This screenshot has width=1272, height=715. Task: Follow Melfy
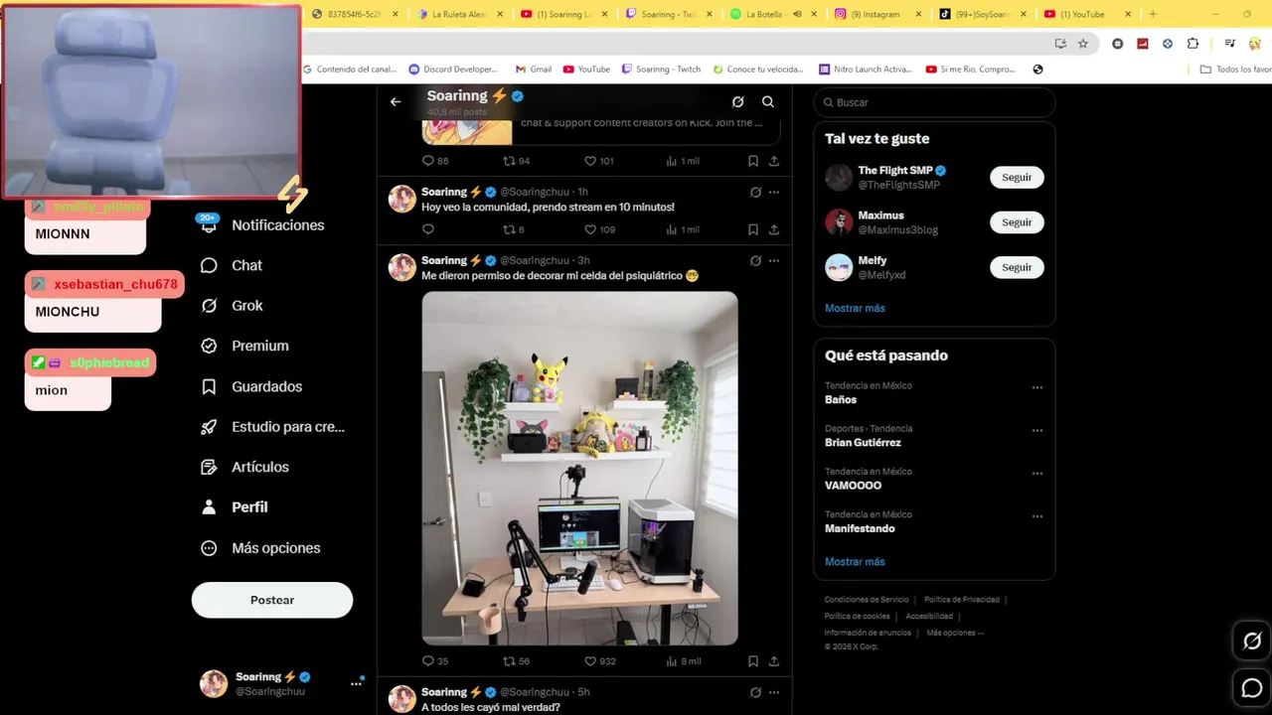(1017, 267)
